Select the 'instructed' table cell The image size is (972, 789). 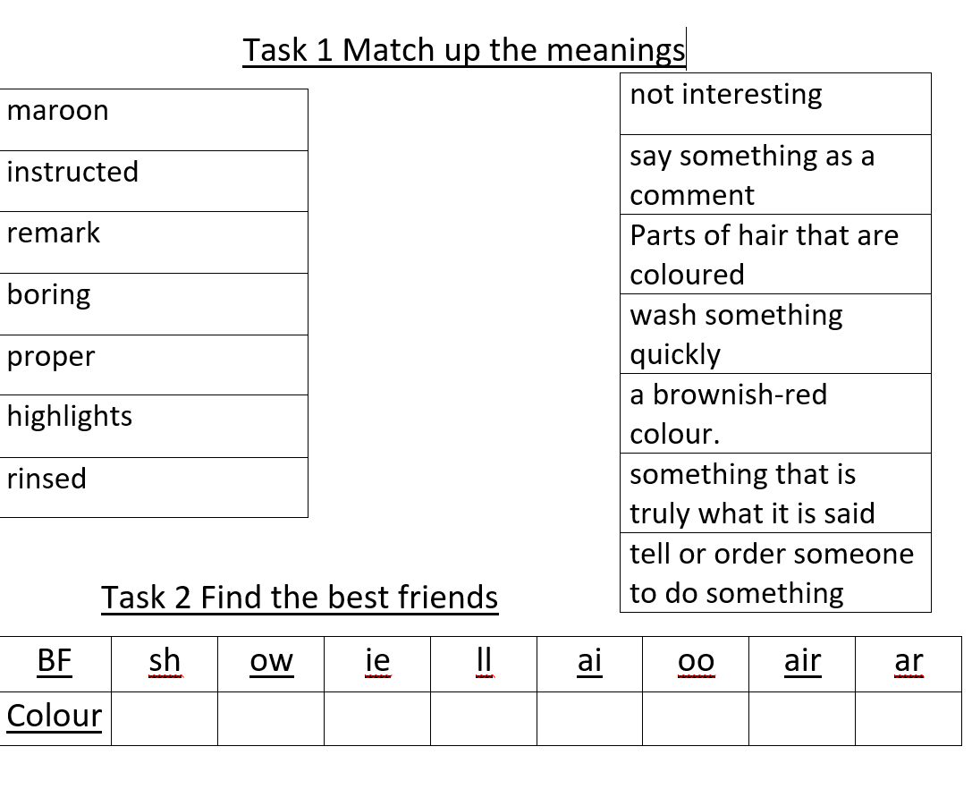pos(154,181)
